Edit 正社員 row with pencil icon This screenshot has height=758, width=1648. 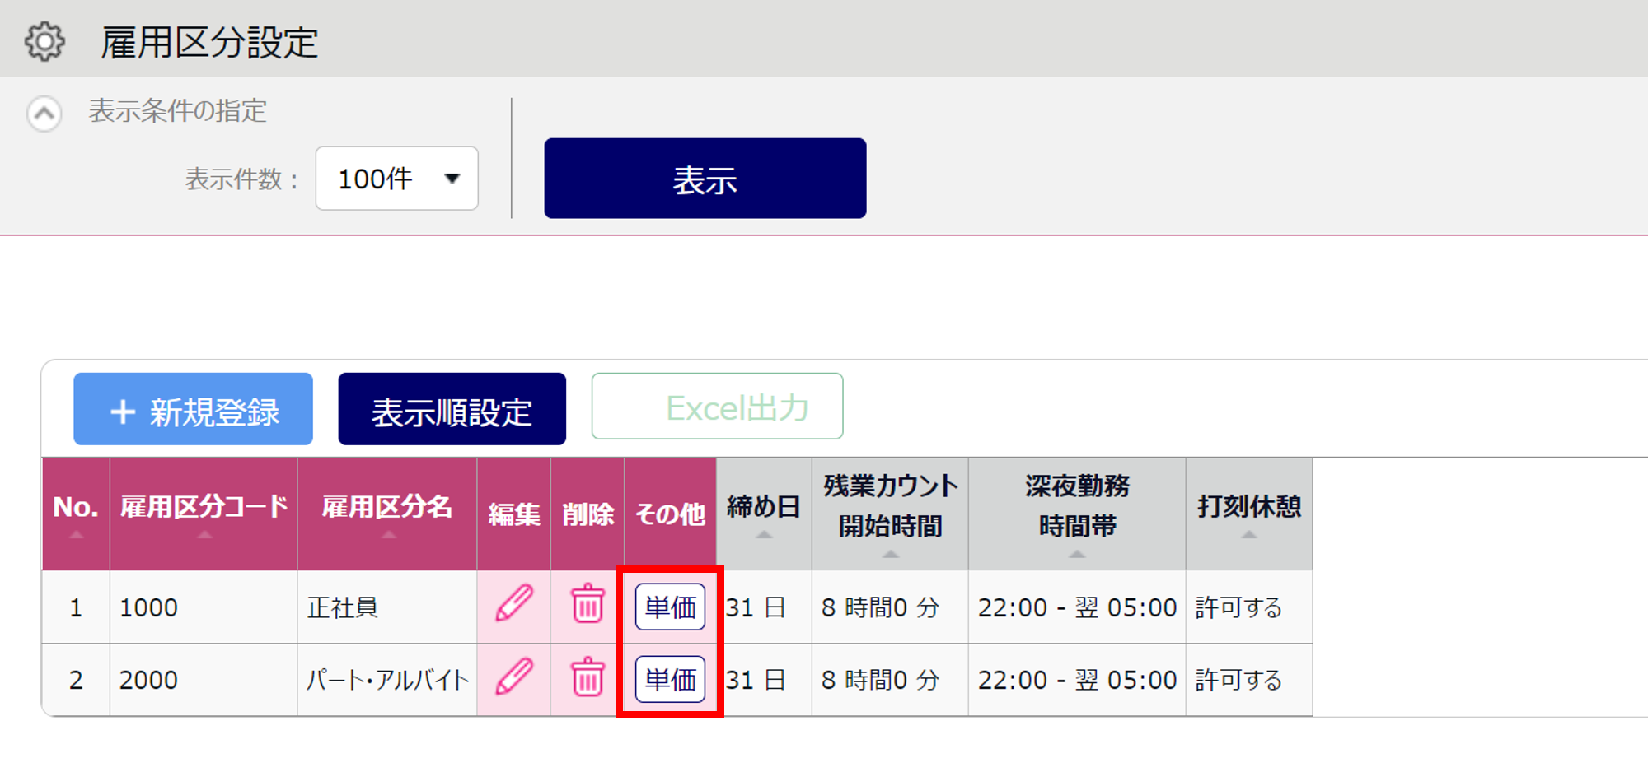click(514, 605)
